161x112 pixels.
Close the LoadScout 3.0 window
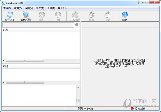pyautogui.click(x=155, y=2)
